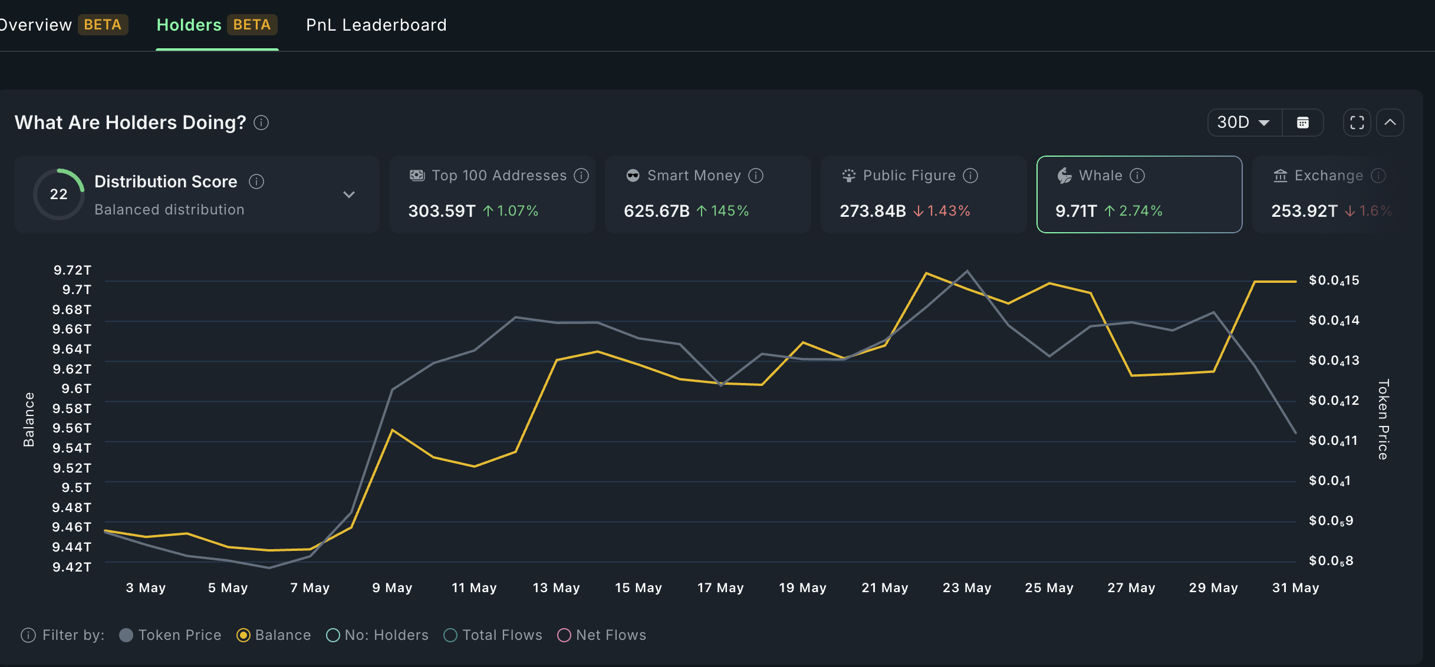The height and width of the screenshot is (667, 1435).
Task: Click info icon next to Smart Money
Action: click(756, 176)
